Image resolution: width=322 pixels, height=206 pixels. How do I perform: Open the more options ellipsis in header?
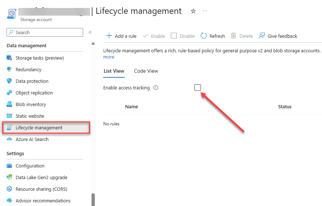tap(205, 11)
